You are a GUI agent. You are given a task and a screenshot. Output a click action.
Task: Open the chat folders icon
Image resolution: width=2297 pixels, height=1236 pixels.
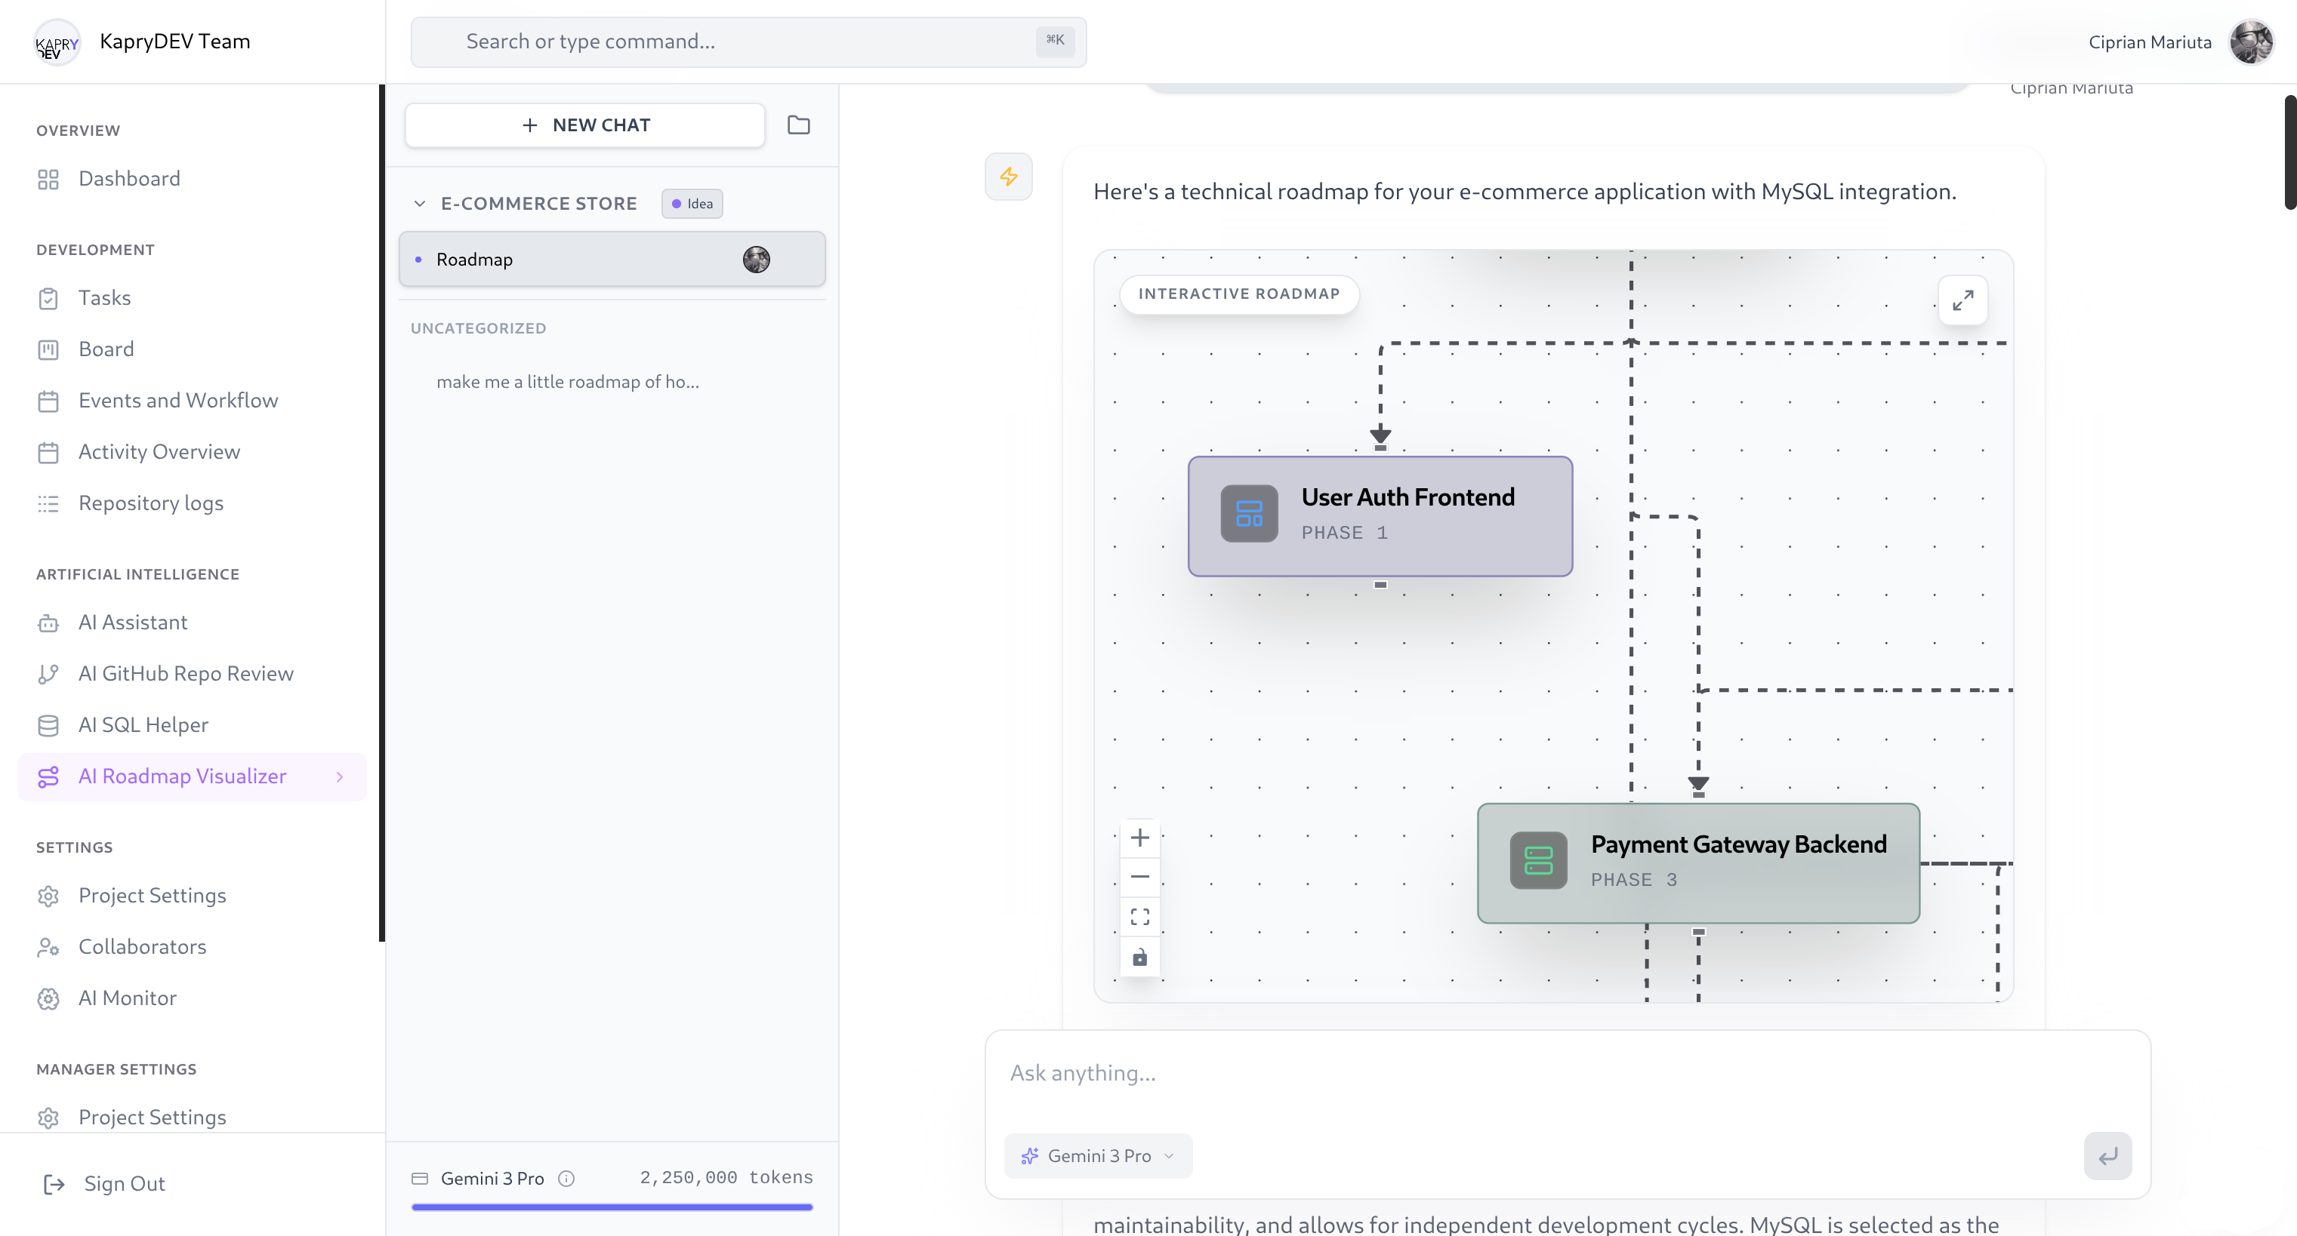(x=798, y=126)
